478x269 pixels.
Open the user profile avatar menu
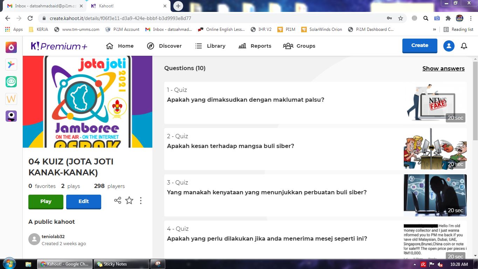449,46
